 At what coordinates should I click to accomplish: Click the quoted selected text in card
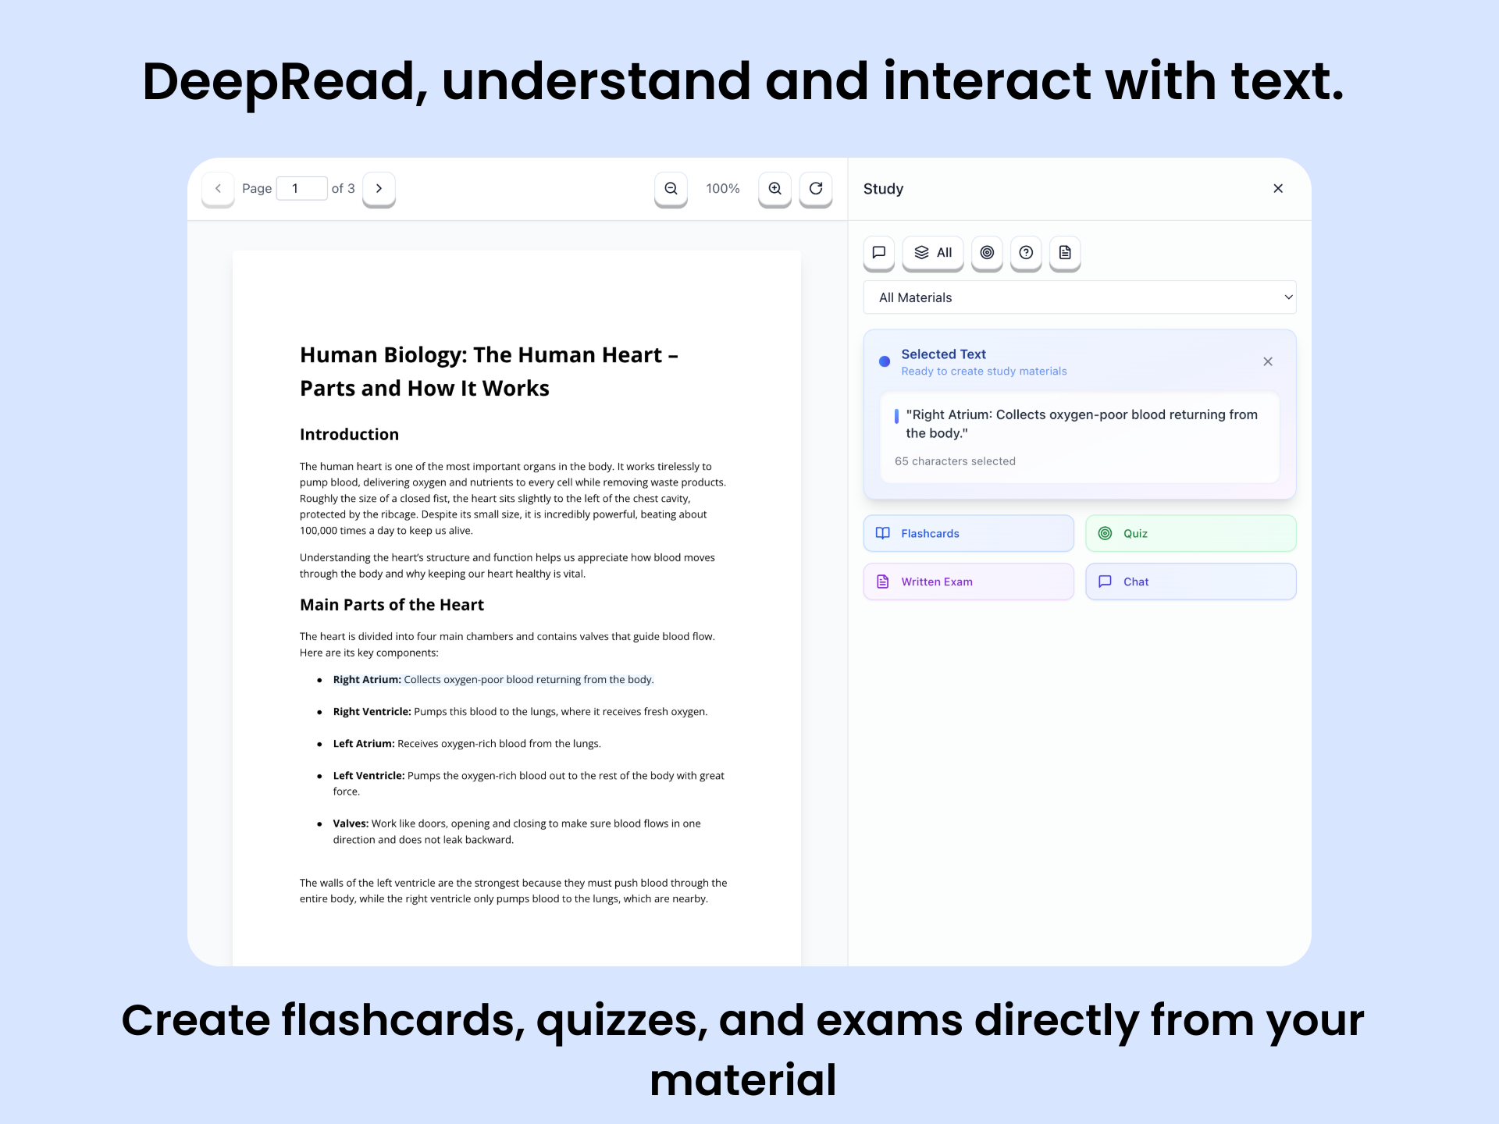(1081, 424)
